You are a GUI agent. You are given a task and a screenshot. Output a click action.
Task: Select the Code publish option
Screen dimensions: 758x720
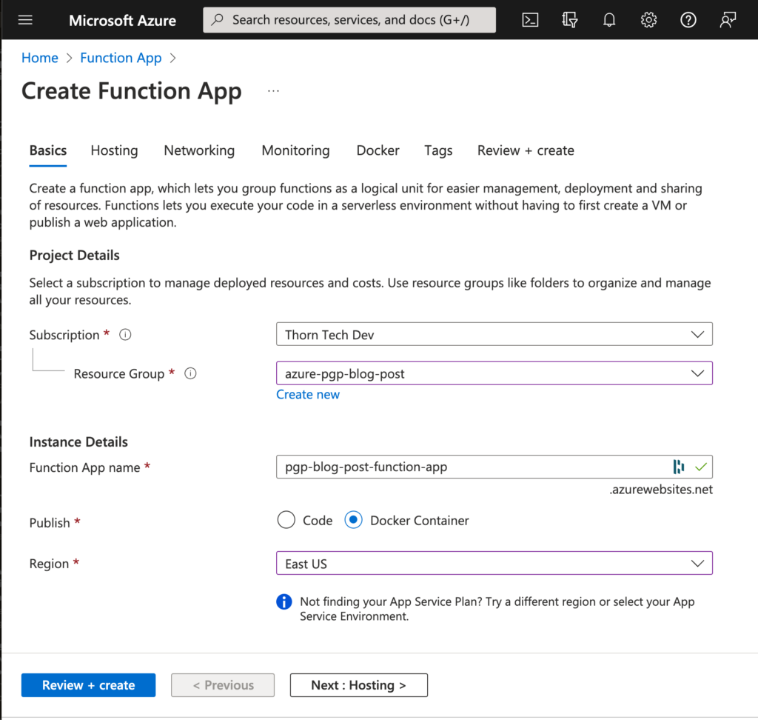(286, 520)
